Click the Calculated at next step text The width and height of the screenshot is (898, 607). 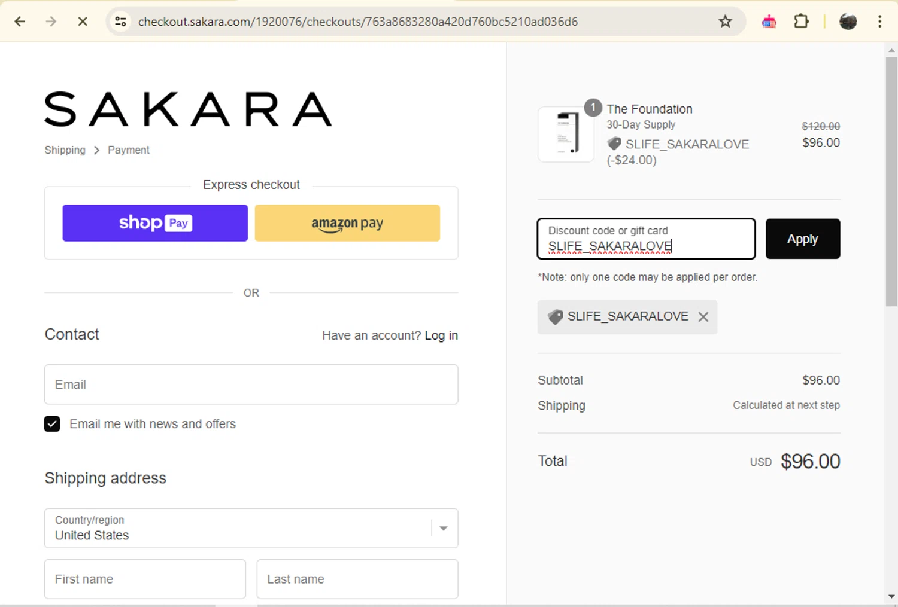coord(786,405)
